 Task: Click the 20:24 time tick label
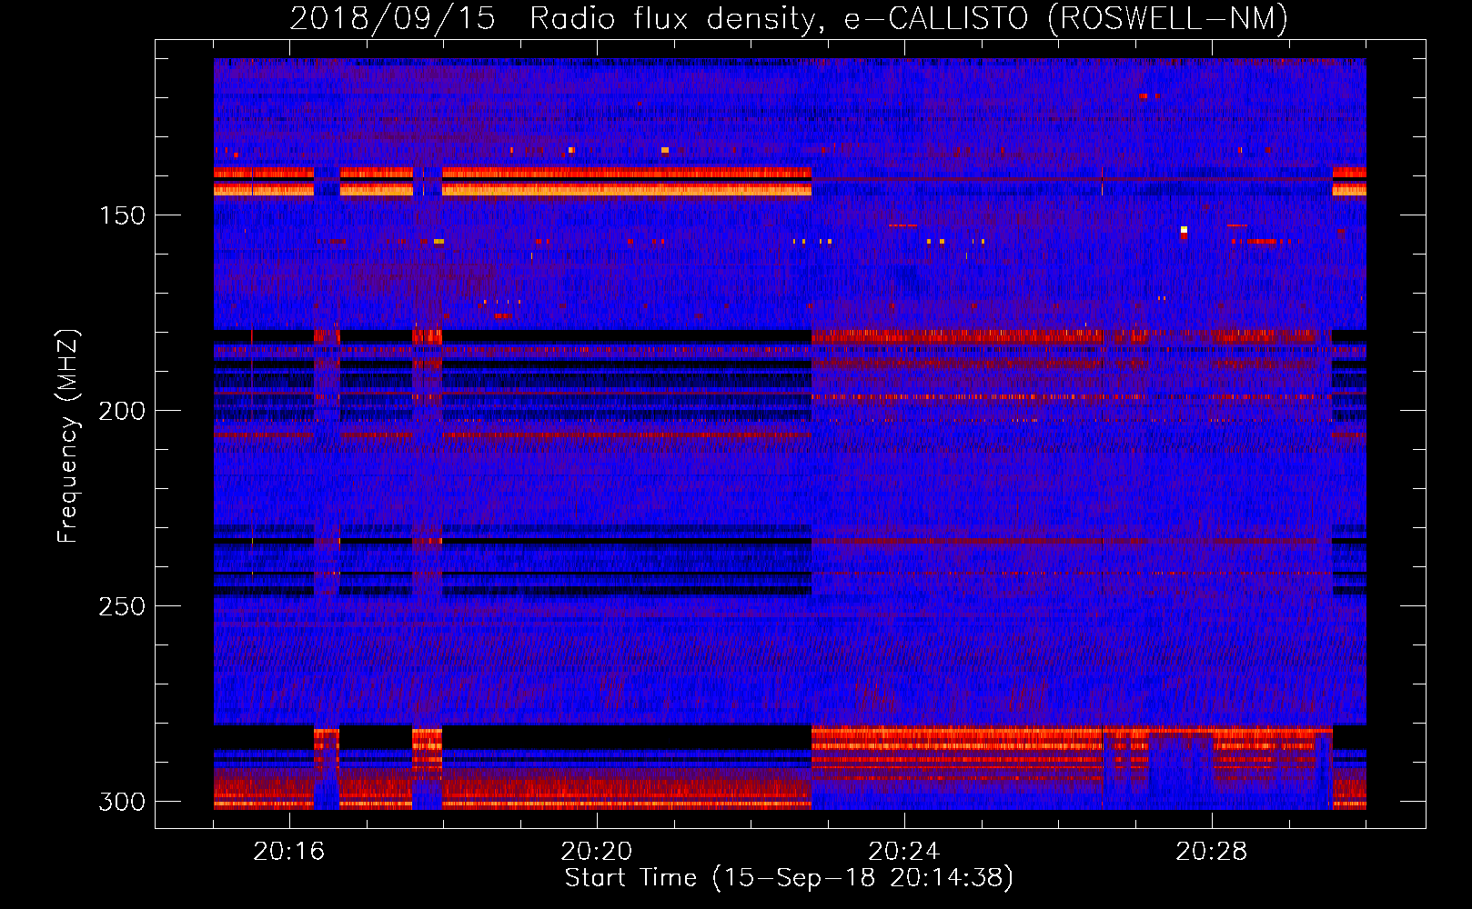pyautogui.click(x=904, y=851)
